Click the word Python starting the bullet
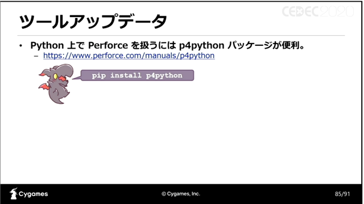The width and height of the screenshot is (364, 204). click(47, 45)
